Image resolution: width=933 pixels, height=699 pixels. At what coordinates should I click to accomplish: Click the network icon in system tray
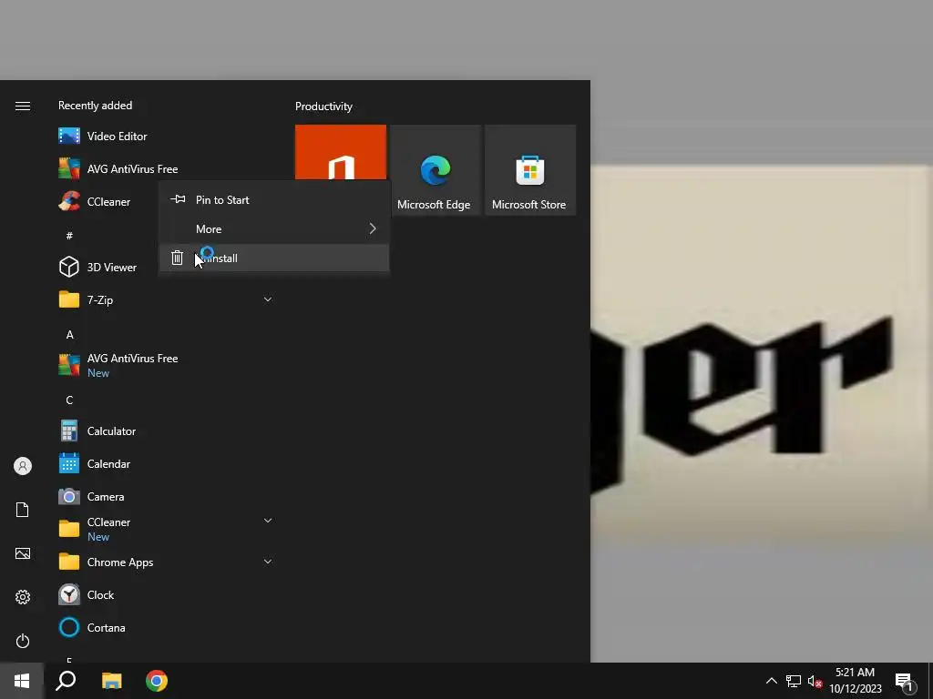[794, 681]
